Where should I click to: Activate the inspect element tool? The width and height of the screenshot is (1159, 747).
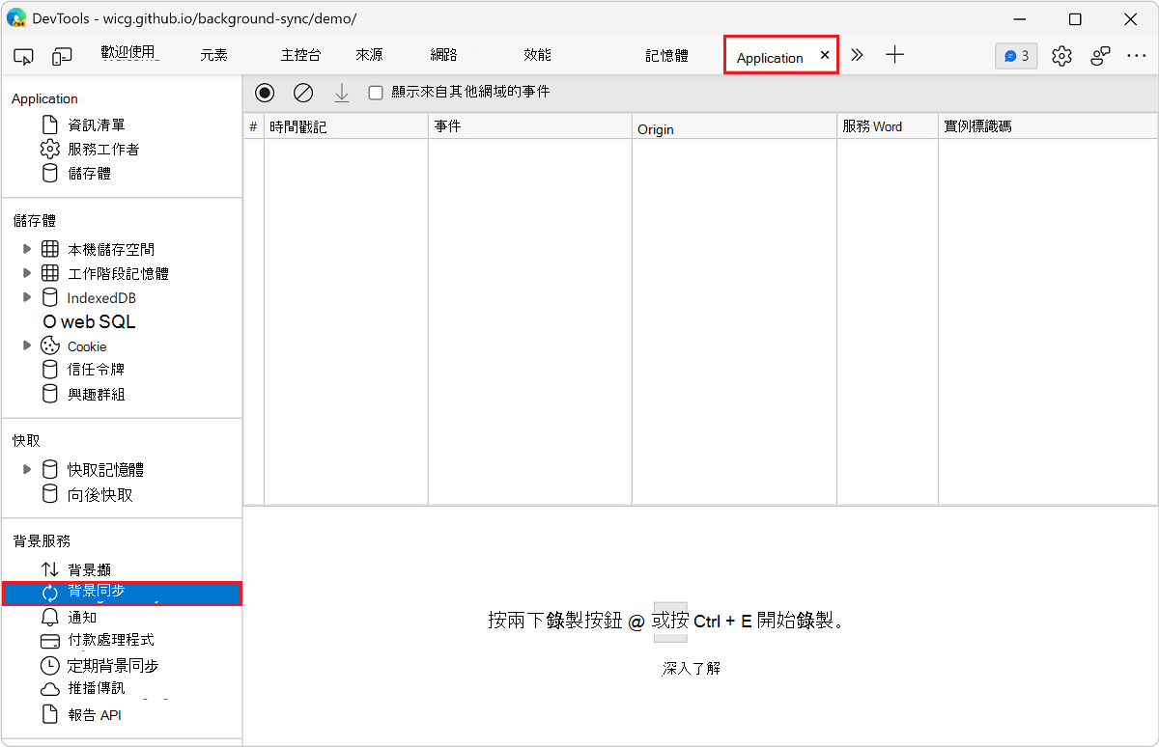point(23,56)
